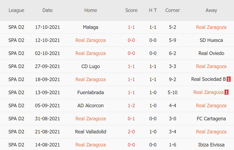Open the SD Huesca team link

(211, 40)
